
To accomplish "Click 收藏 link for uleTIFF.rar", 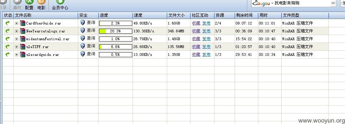I will tap(196, 47).
